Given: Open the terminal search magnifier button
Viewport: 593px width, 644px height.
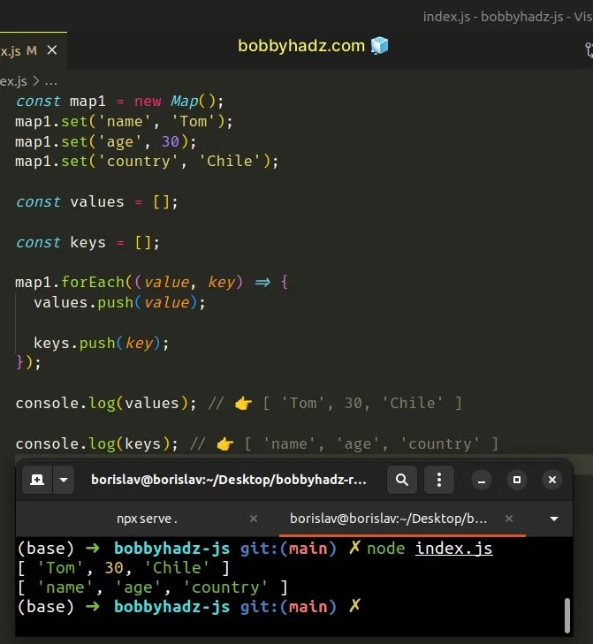Looking at the screenshot, I should [402, 480].
